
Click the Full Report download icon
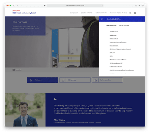[31, 80]
